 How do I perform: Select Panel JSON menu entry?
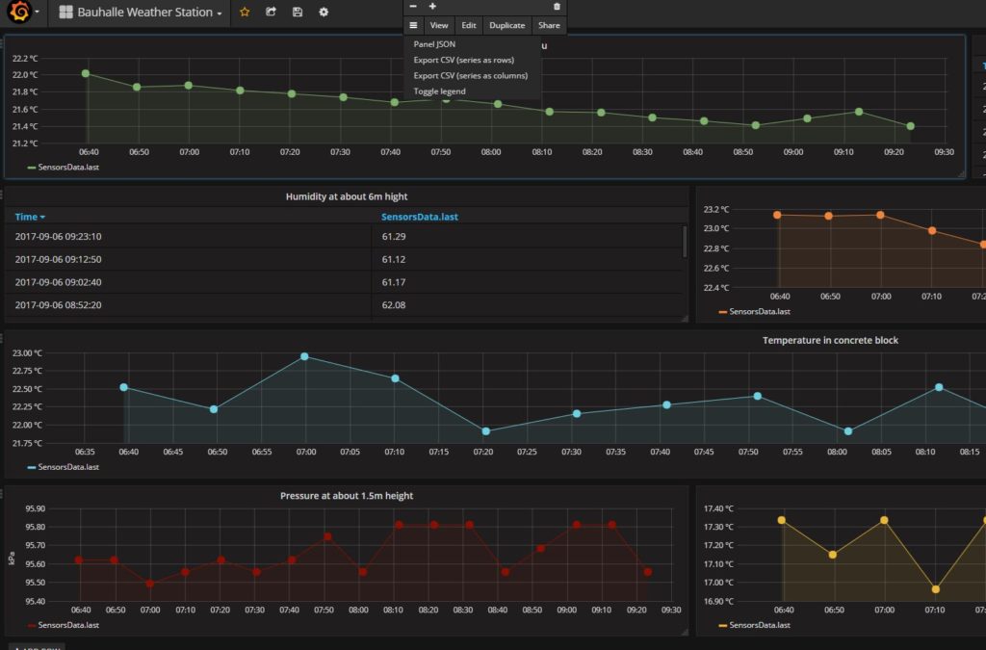434,44
